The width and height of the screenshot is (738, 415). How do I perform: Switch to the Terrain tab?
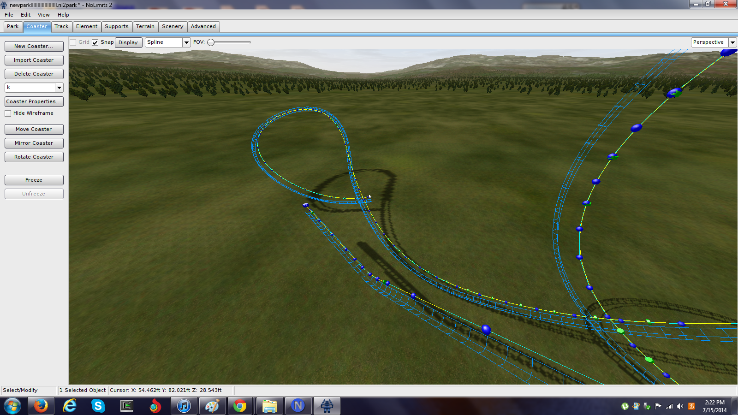point(145,27)
